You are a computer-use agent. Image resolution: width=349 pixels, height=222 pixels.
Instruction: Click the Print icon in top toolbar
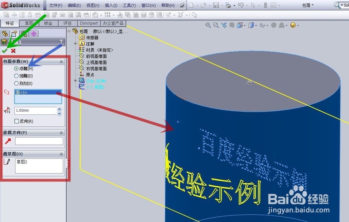coord(228,5)
